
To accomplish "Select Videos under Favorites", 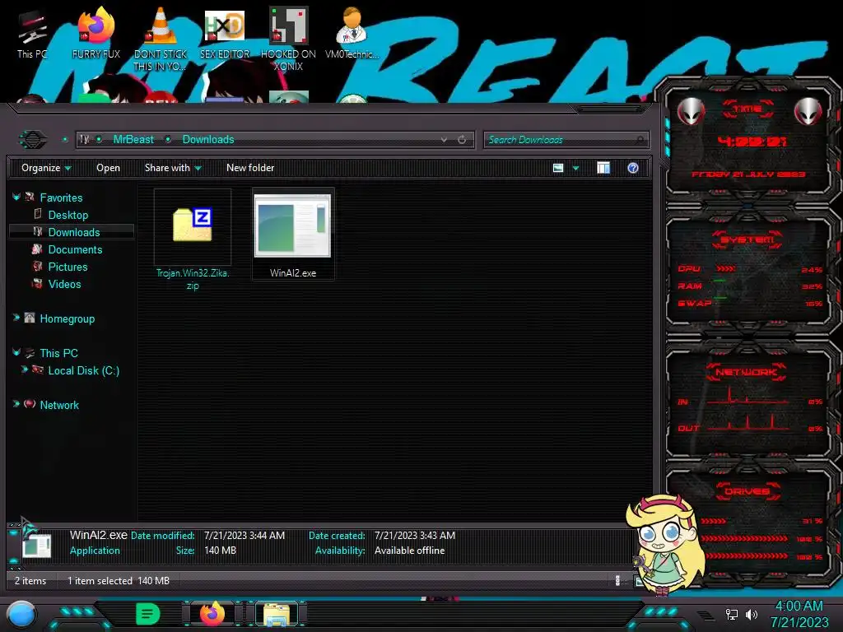I will click(64, 284).
